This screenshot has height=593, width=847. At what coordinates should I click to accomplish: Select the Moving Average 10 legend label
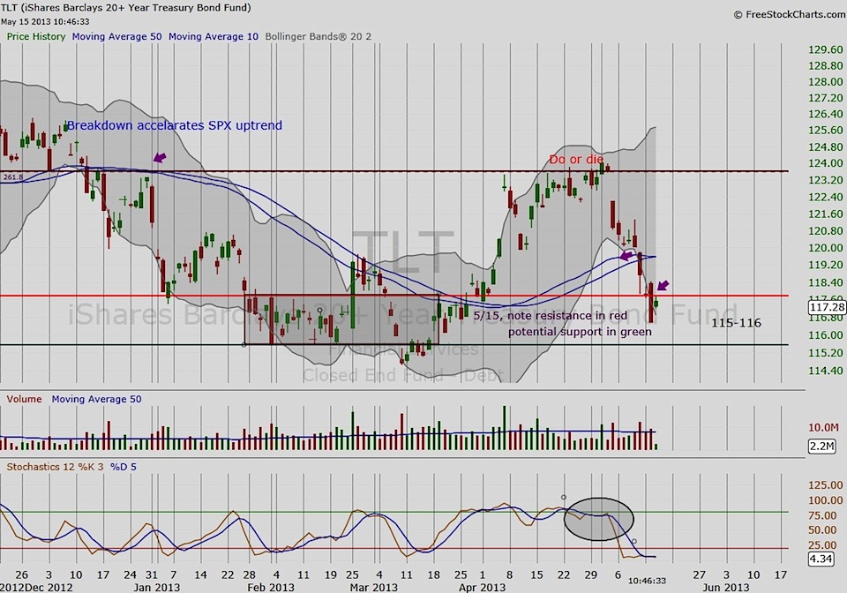pos(214,37)
